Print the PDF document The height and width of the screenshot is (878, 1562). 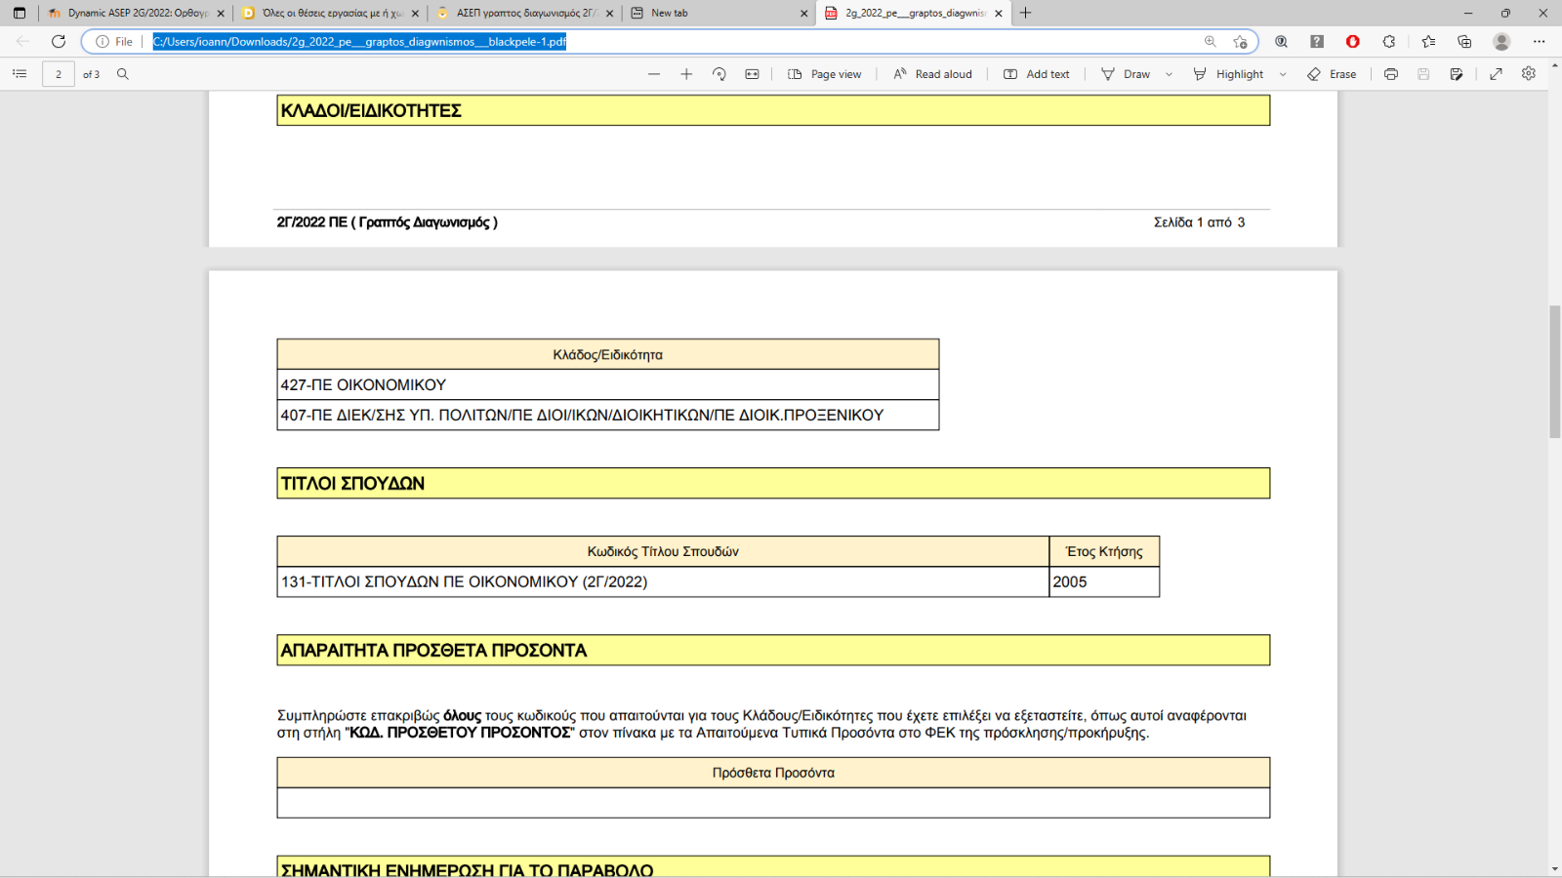coord(1391,74)
